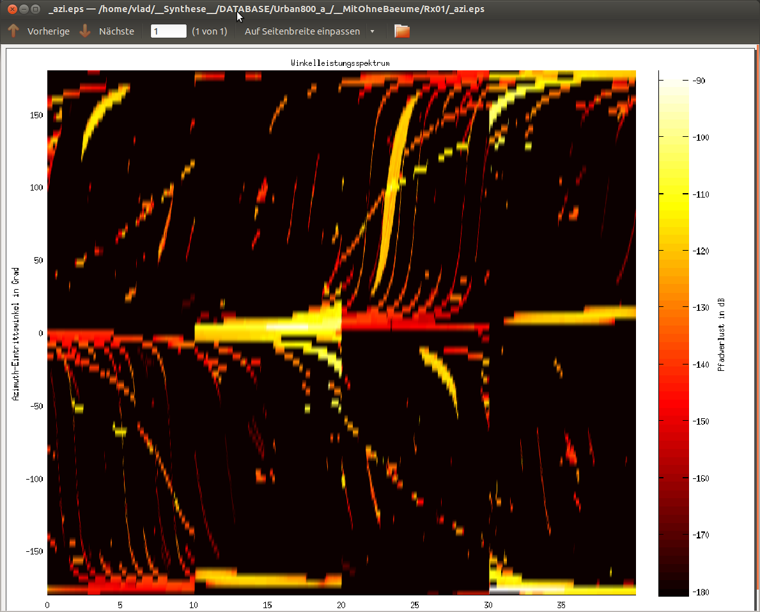Viewport: 760px width, 612px height.
Task: Close the document viewer window
Action: point(10,9)
